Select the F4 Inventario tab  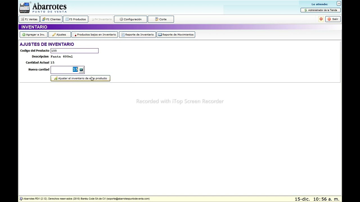(x=101, y=19)
